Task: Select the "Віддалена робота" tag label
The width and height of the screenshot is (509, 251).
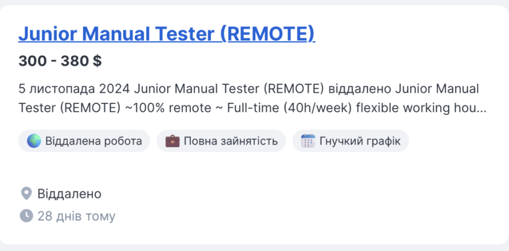Action: pyautogui.click(x=93, y=141)
